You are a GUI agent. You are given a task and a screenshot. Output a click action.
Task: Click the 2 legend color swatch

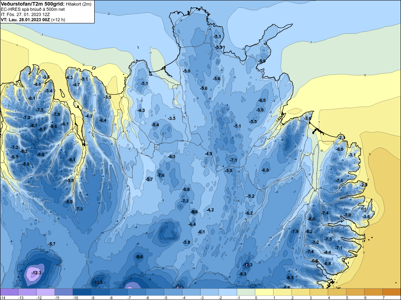pos(301,292)
